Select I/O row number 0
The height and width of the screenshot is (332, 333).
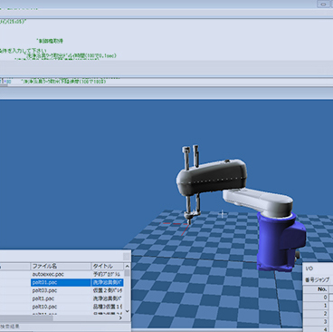(316, 298)
